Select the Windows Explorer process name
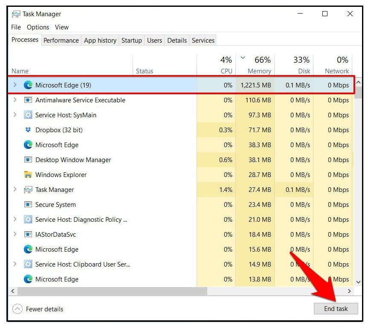The image size is (368, 328). [x=61, y=175]
